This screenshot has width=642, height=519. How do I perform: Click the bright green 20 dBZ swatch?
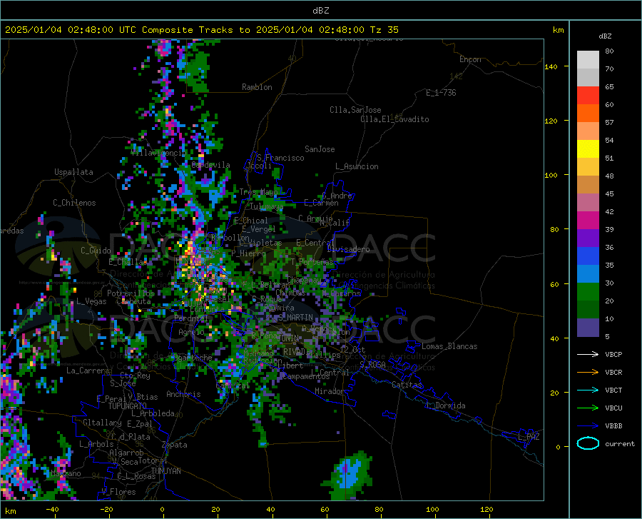[588, 292]
